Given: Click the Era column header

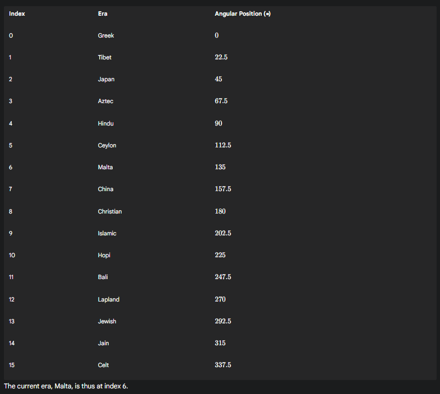Looking at the screenshot, I should click(103, 14).
